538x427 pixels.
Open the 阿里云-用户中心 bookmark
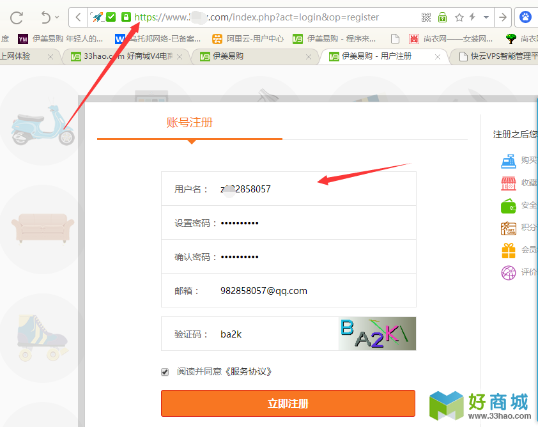click(248, 39)
